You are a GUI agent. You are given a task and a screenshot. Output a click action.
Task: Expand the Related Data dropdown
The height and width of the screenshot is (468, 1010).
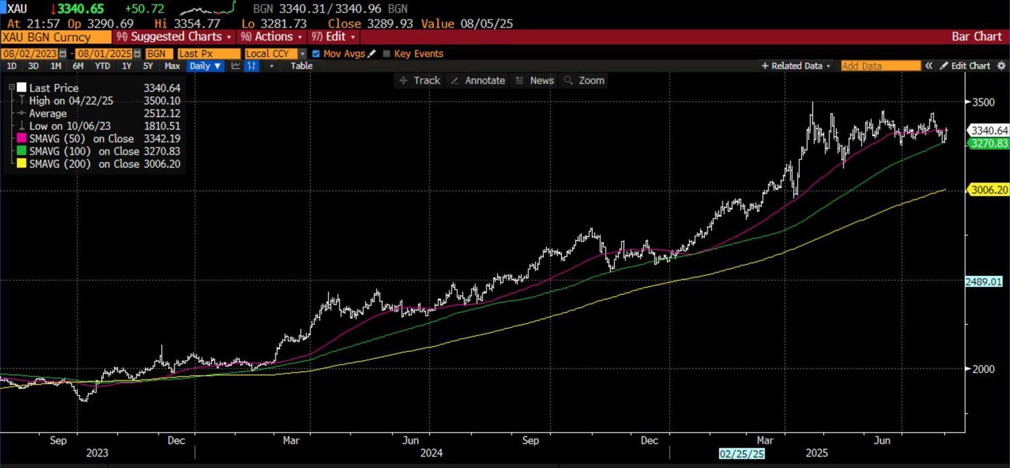pos(796,66)
